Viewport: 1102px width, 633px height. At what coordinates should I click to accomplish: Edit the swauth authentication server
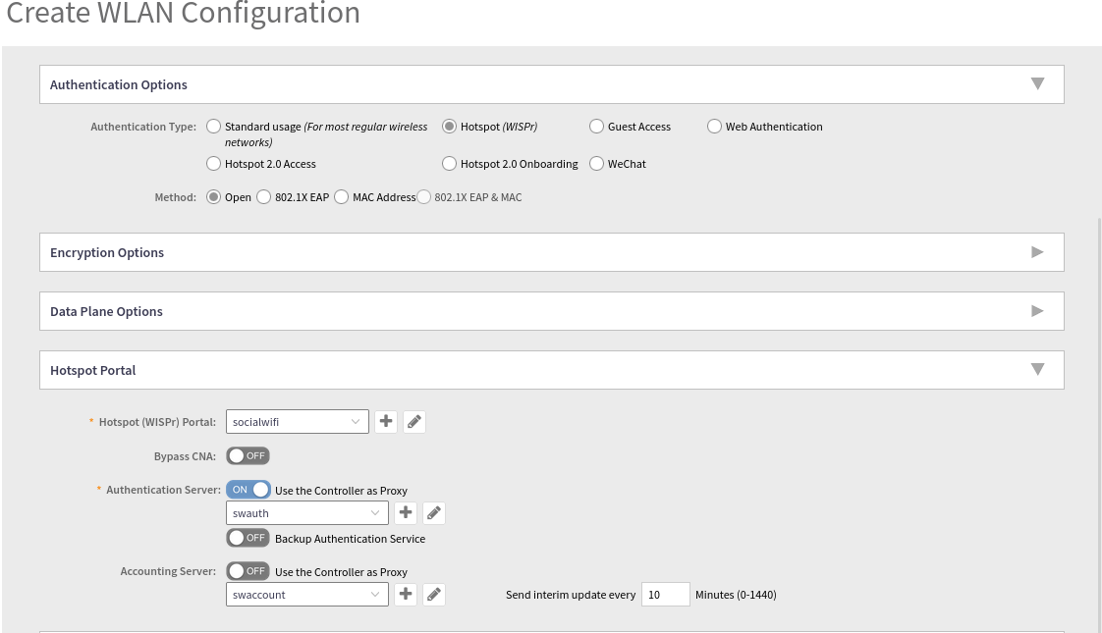(434, 513)
